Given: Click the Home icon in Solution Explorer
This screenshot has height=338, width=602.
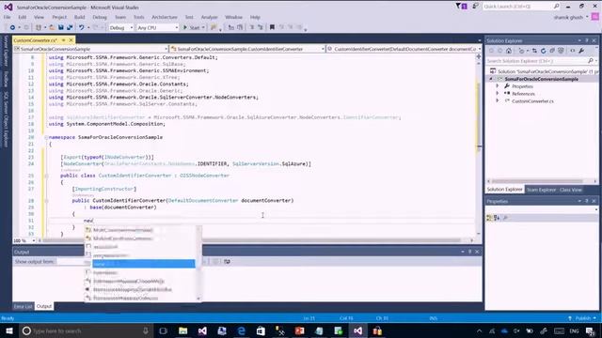Looking at the screenshot, I should 509,51.
